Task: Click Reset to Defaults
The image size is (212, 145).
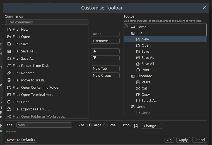Action: (21, 140)
